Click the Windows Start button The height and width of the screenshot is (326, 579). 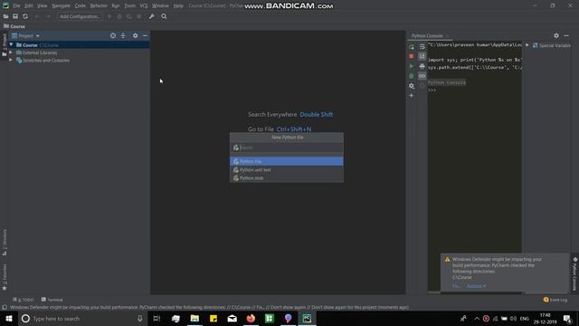(x=9, y=319)
